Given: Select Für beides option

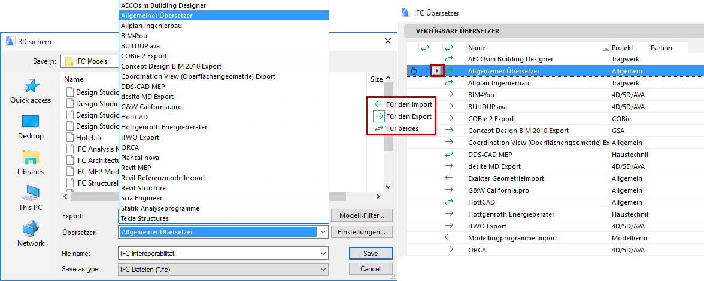Looking at the screenshot, I should [397, 128].
